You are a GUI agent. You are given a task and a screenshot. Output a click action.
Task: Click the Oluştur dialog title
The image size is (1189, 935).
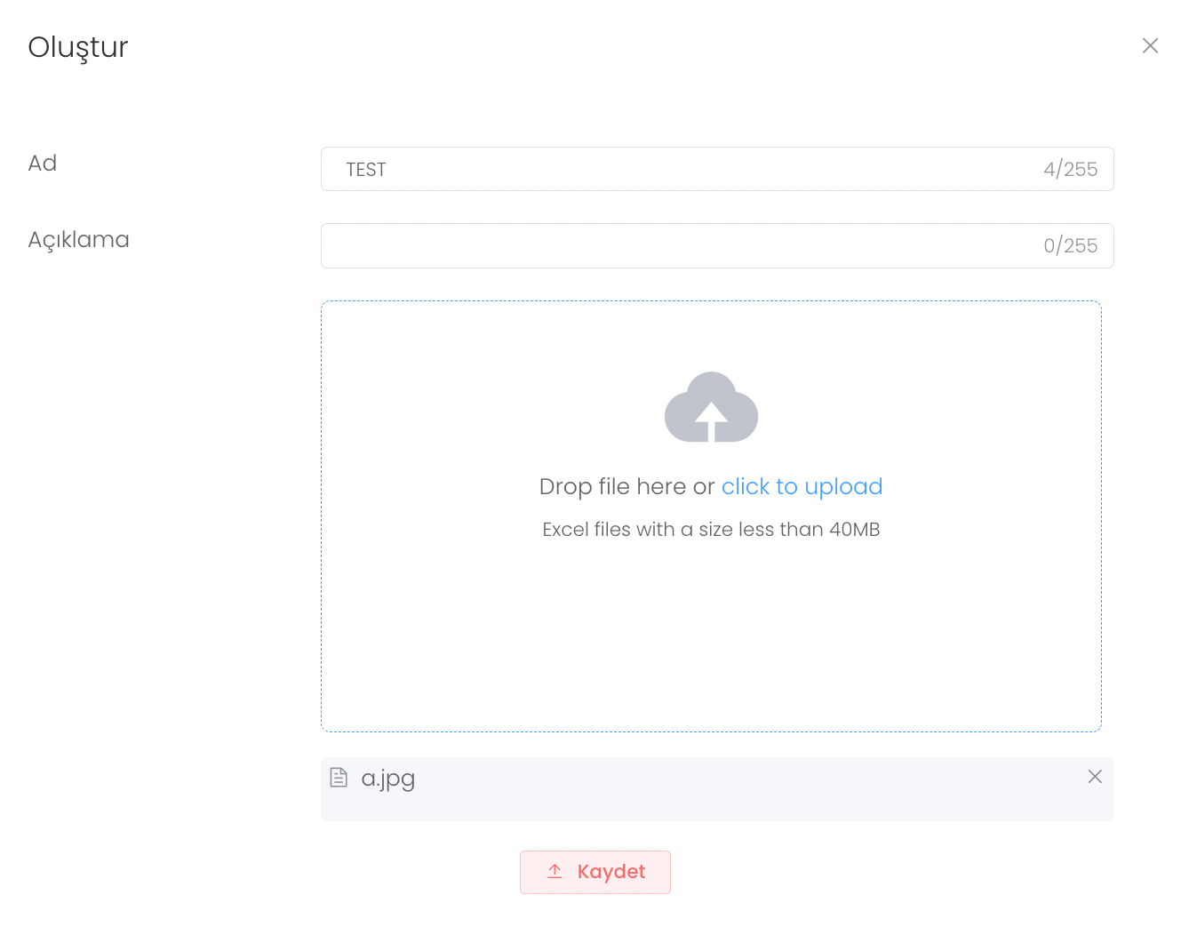pos(78,47)
